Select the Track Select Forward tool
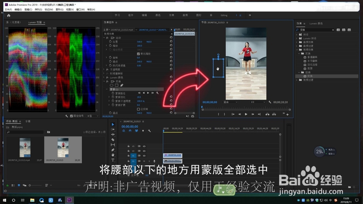This screenshot has height=204, width=363. click(113, 130)
